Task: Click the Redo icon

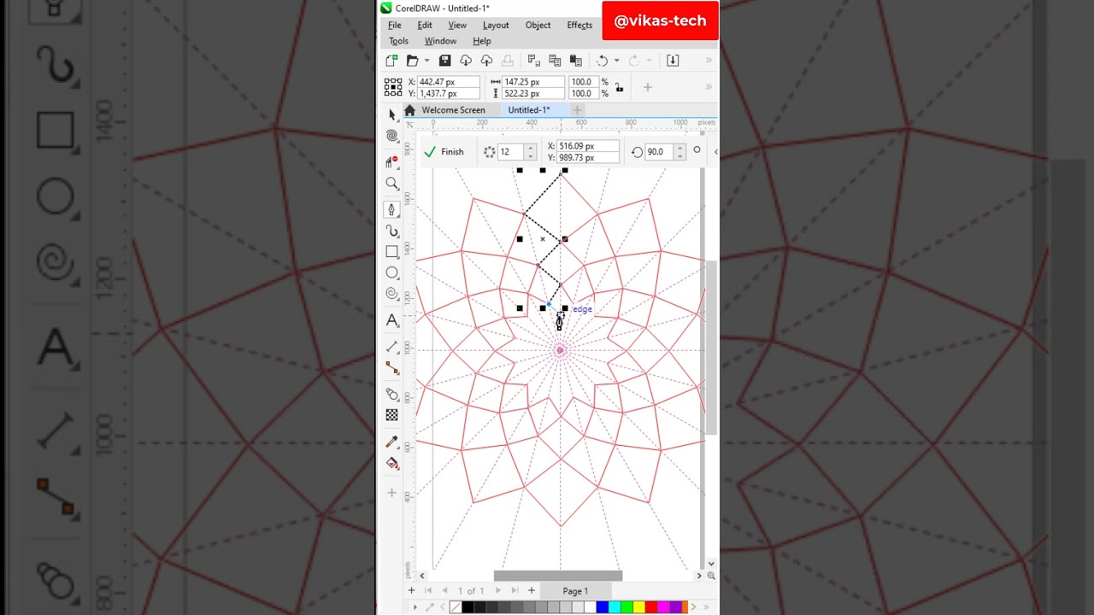Action: click(633, 61)
